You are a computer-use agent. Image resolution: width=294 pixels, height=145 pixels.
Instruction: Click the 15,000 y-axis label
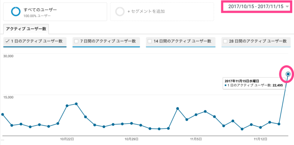8,97
